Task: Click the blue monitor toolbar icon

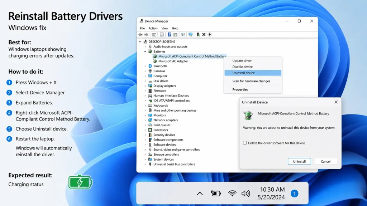Action: point(191,35)
